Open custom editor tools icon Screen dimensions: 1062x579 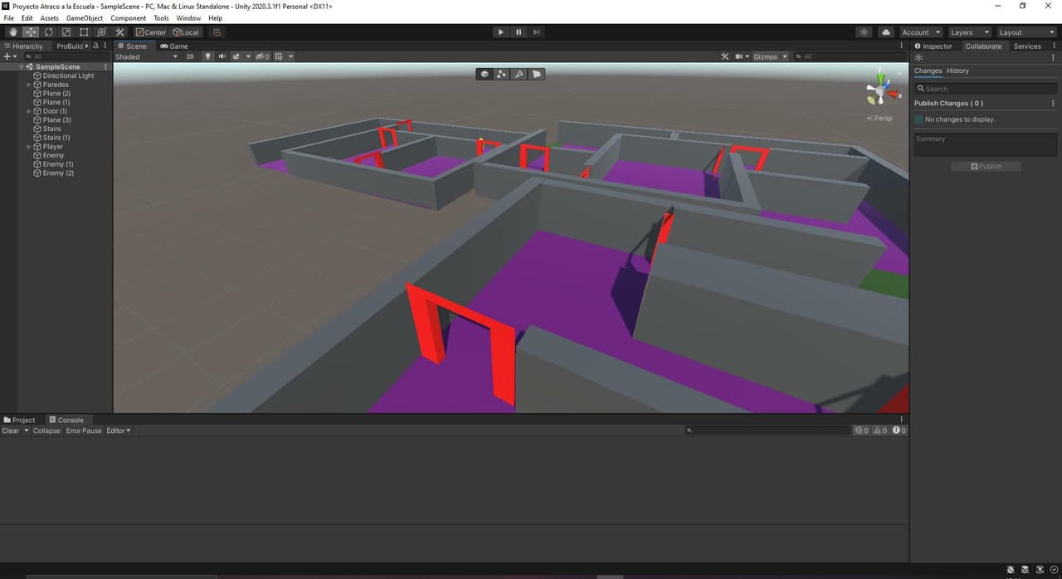[x=119, y=32]
